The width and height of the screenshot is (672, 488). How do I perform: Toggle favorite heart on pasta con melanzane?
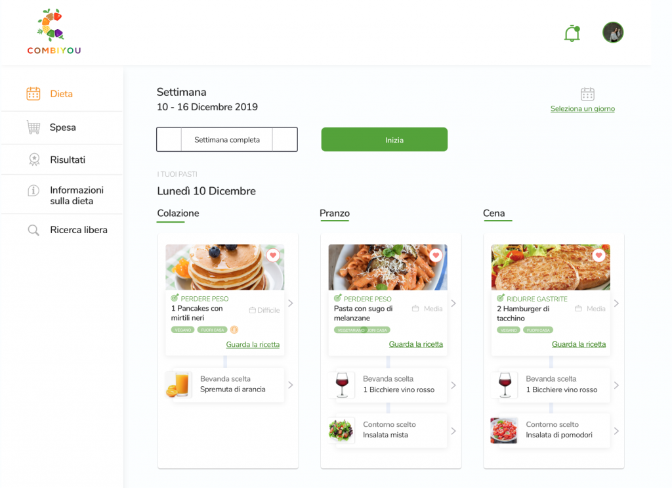(436, 255)
